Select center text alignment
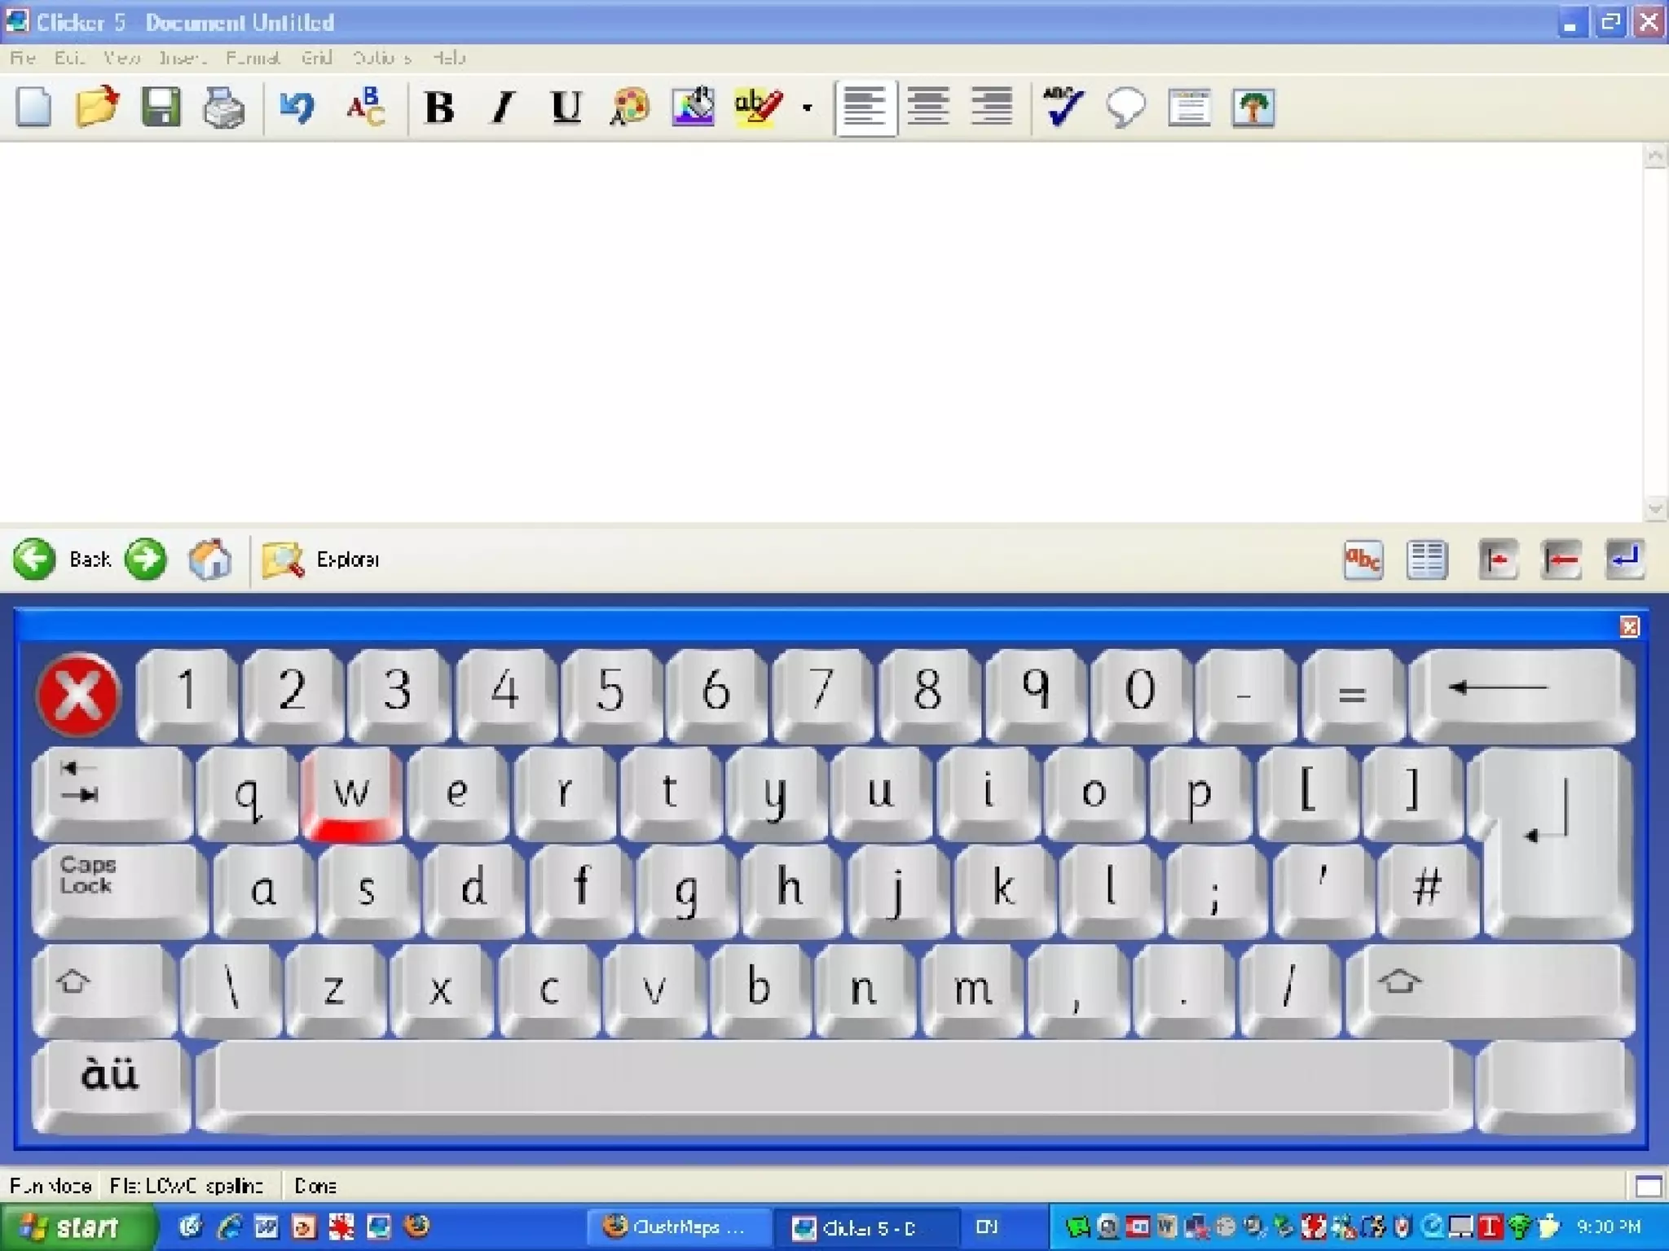The height and width of the screenshot is (1251, 1669). [x=928, y=107]
